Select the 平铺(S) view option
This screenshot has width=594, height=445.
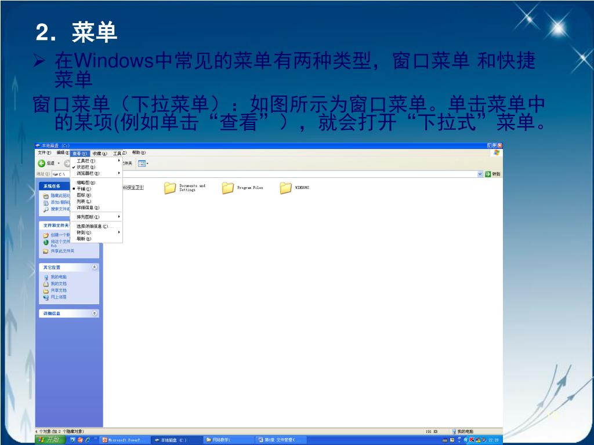(x=97, y=189)
